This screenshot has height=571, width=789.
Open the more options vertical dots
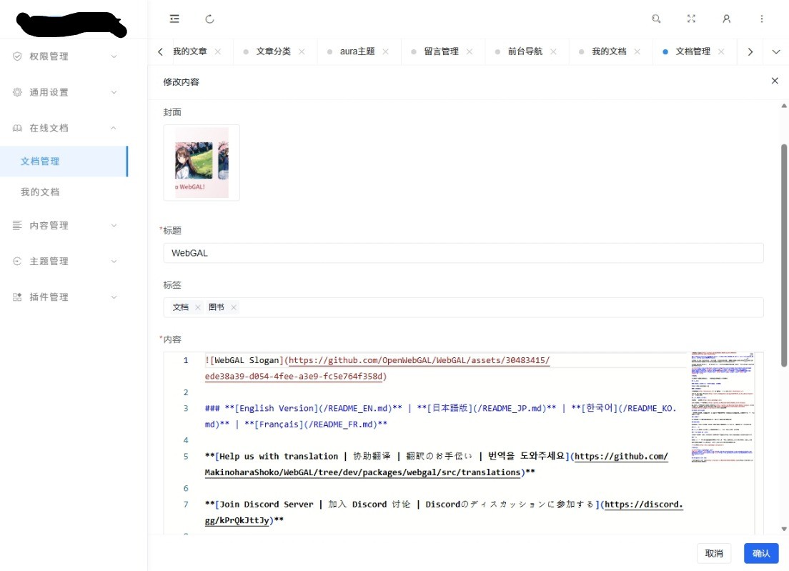click(761, 19)
